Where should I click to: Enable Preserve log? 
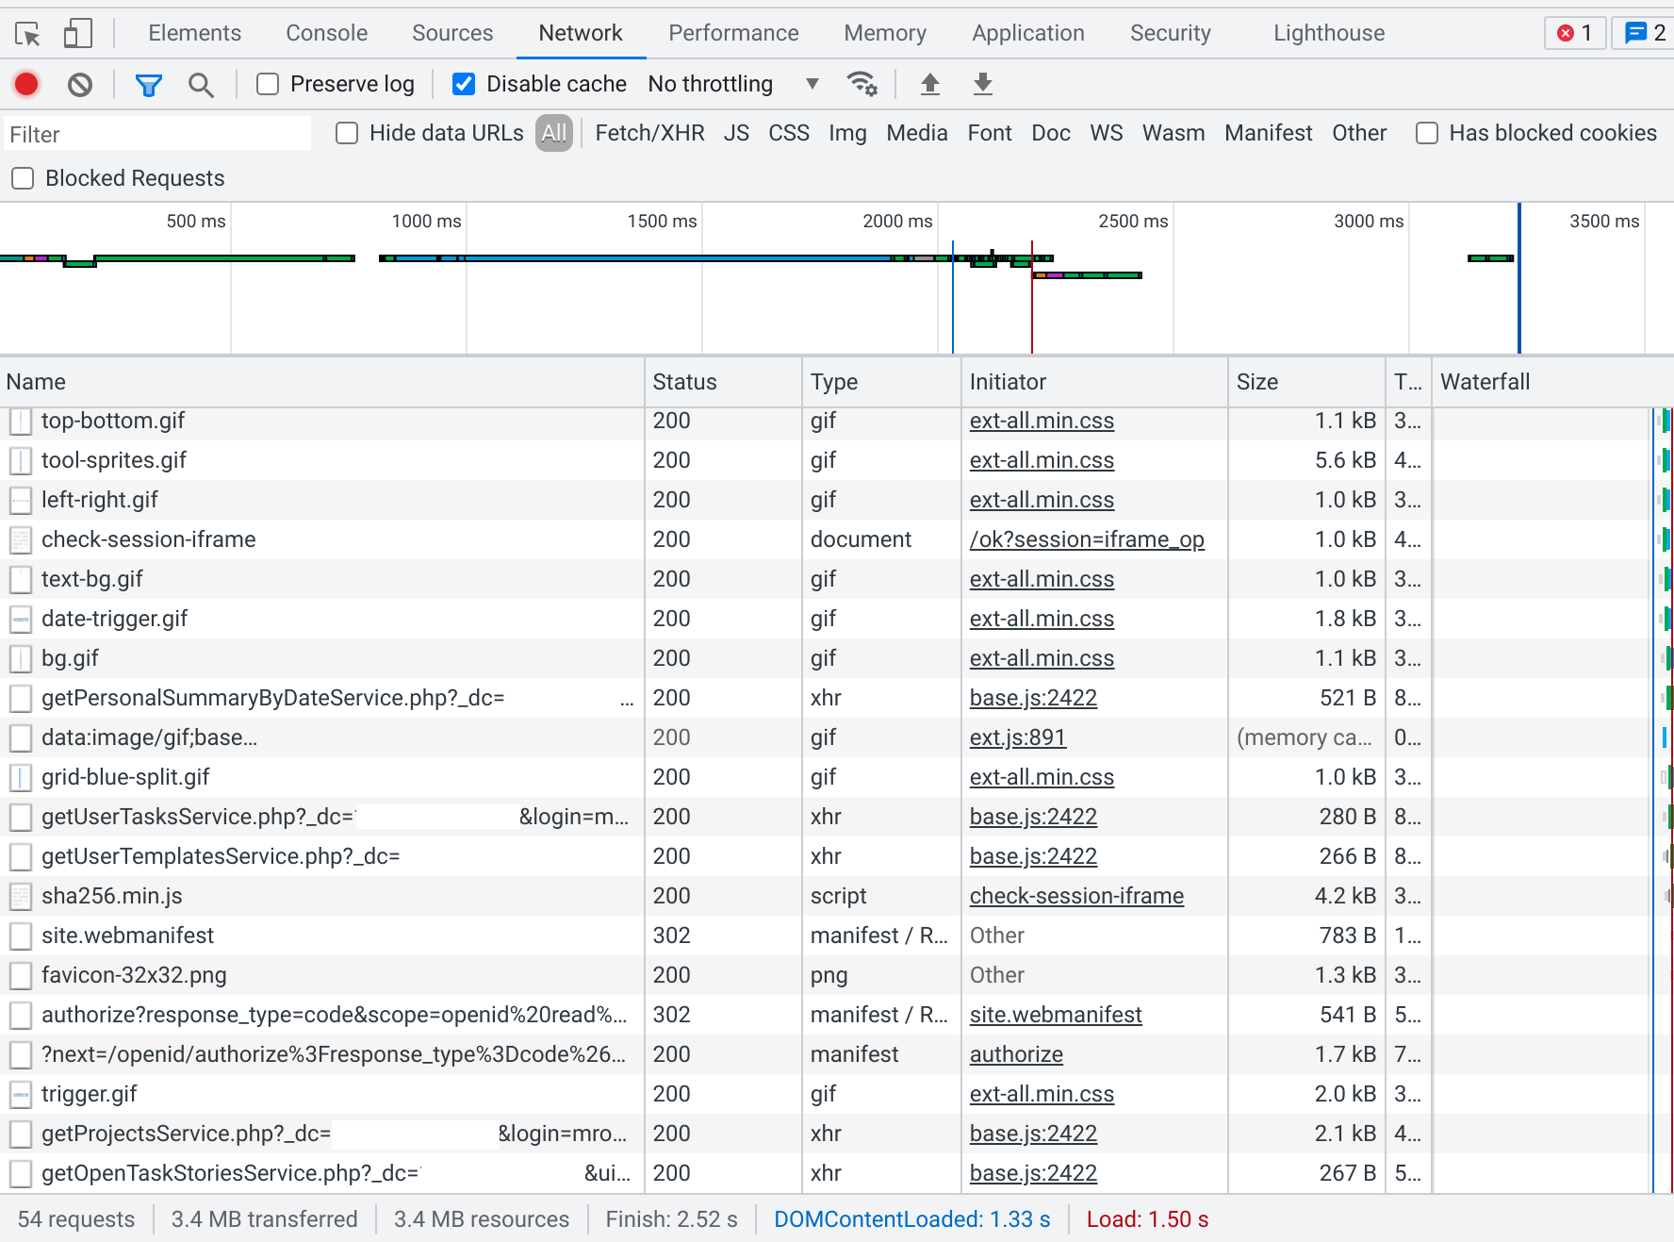coord(267,84)
